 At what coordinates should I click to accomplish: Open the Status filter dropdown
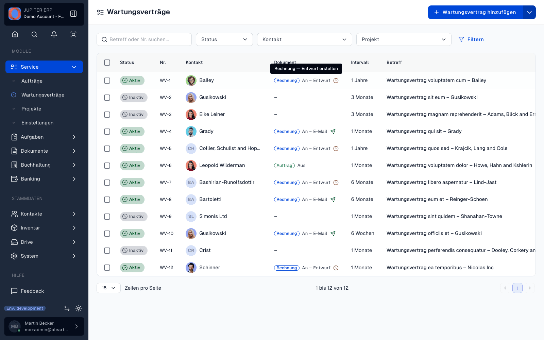[x=224, y=39]
